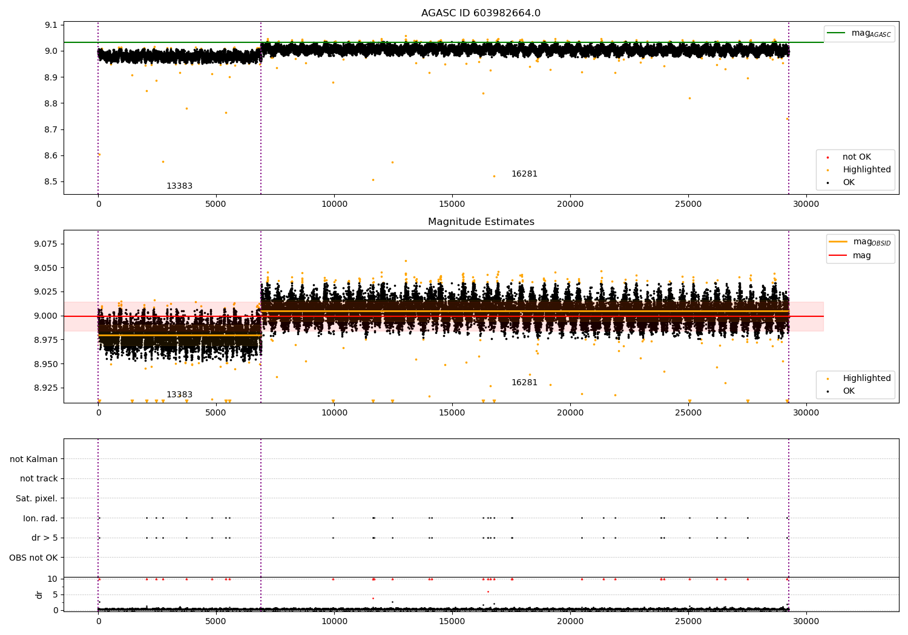Select the mag AGASC legend entry
The height and width of the screenshot is (635, 908).
click(x=871, y=33)
